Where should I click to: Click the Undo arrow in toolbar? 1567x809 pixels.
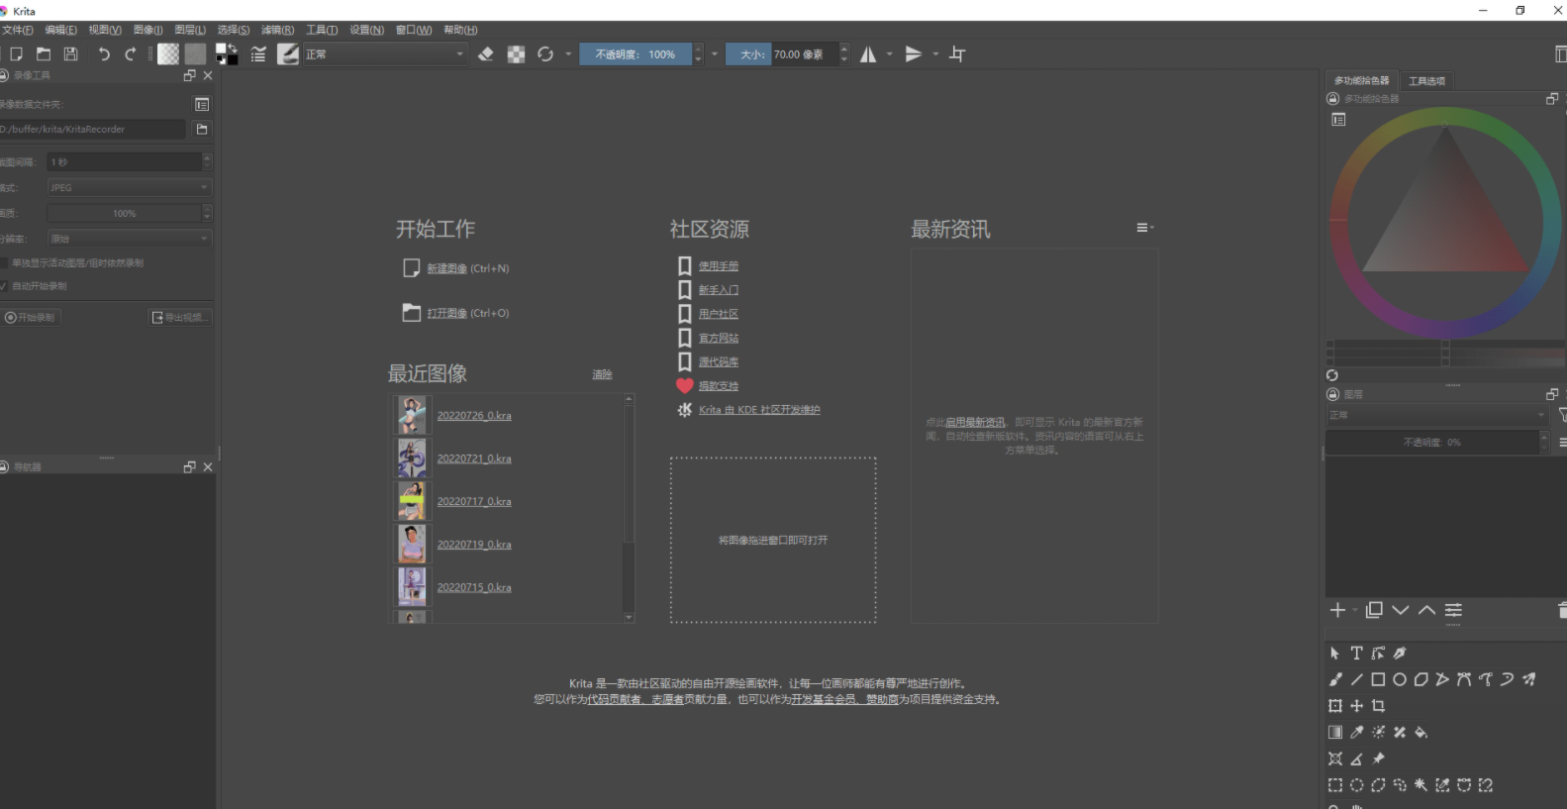click(104, 54)
